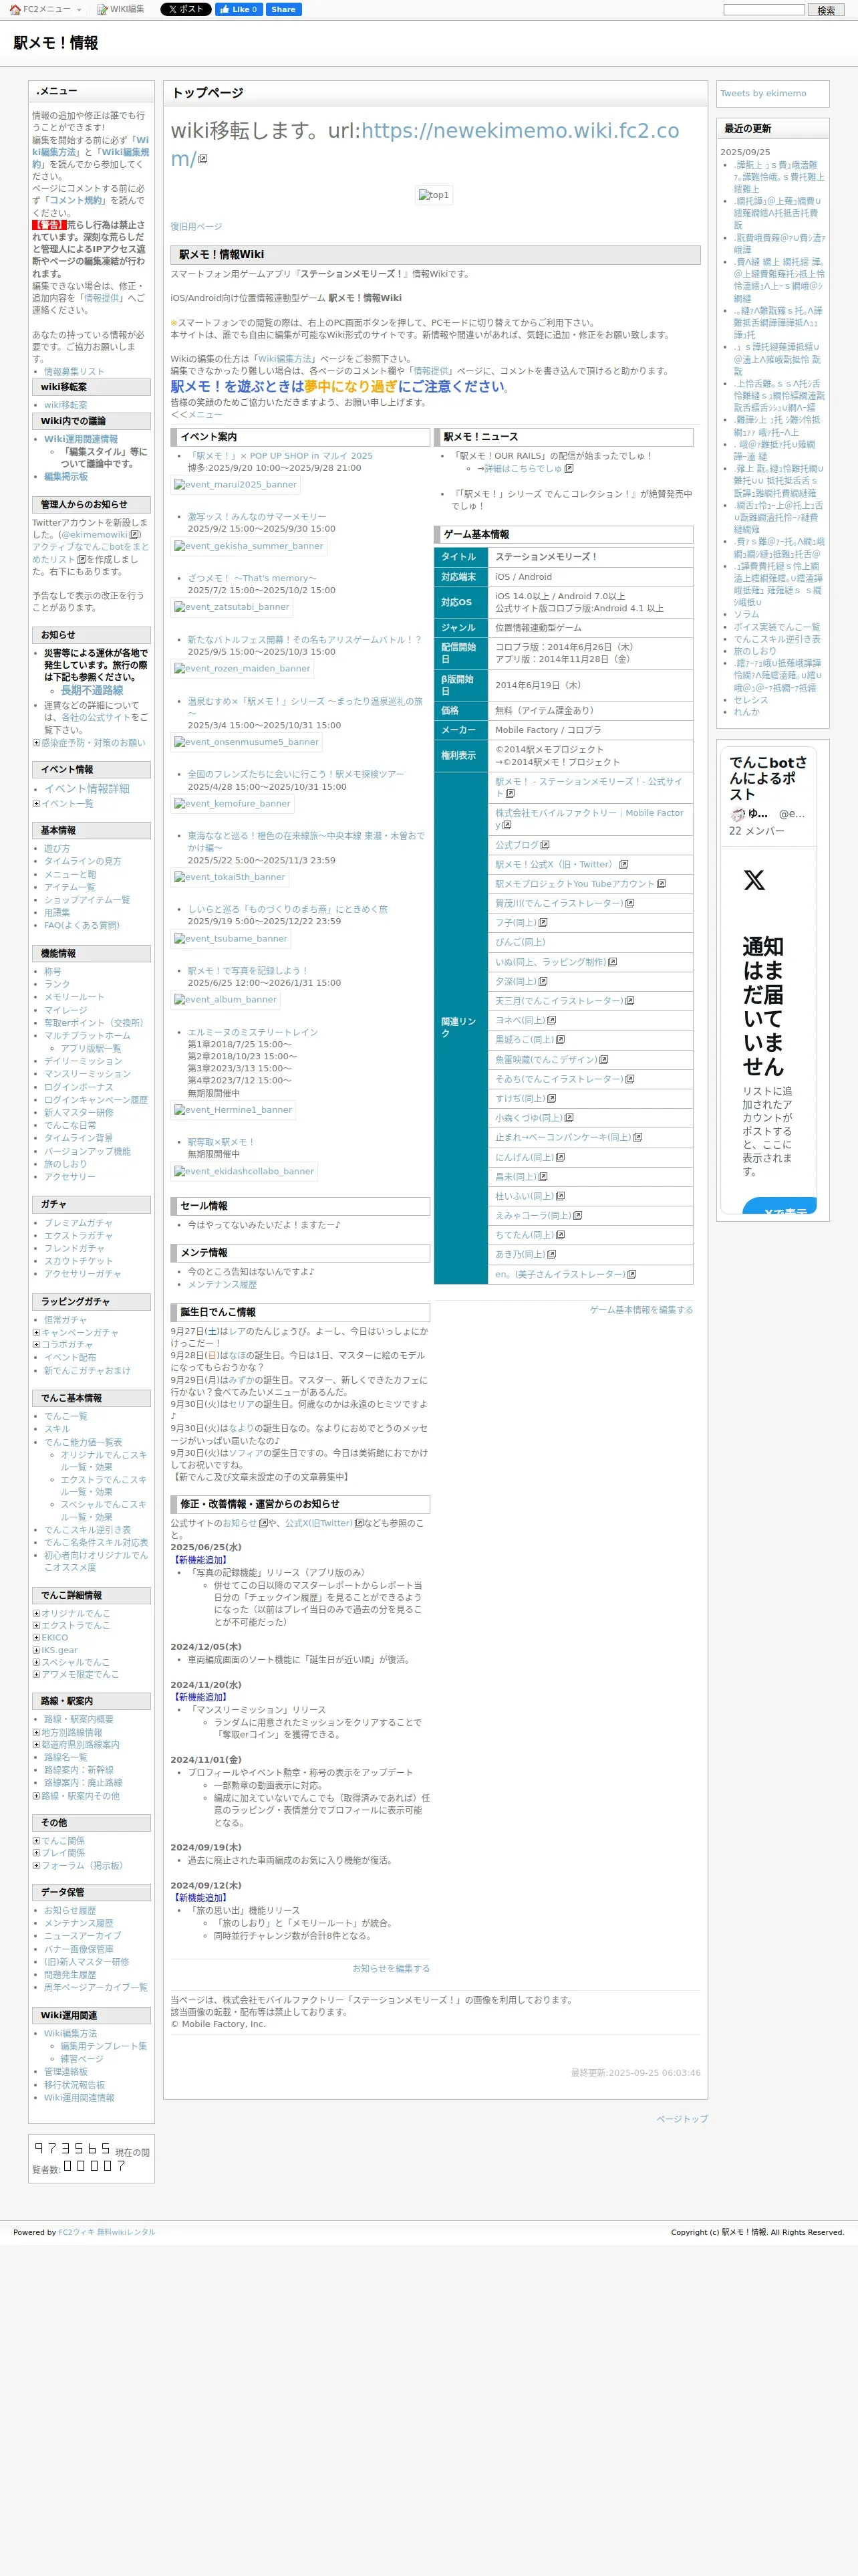The image size is (858, 2576).
Task: Click external-link icon beside 黒城ろこ(同上)
Action: [561, 1040]
